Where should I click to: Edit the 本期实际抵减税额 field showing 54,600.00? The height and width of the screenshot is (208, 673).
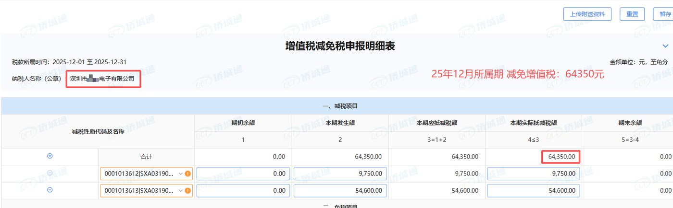point(533,190)
